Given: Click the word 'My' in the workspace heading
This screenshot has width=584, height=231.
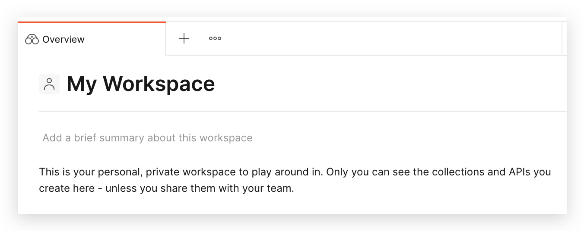Looking at the screenshot, I should point(82,84).
